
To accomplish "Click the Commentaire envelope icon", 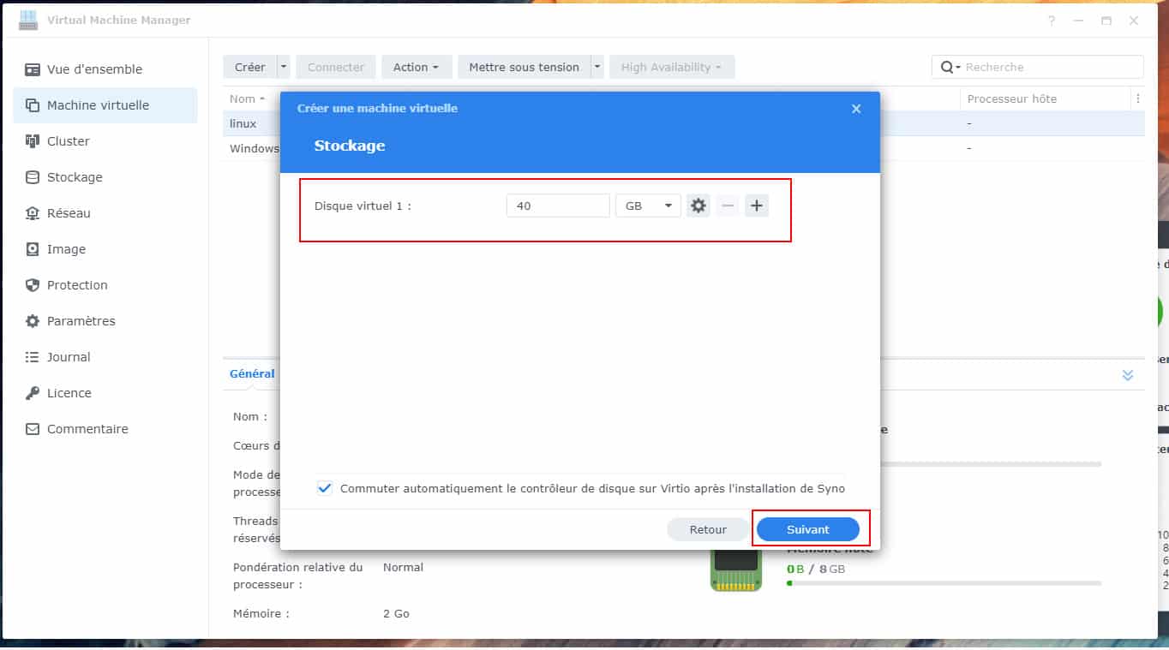I will 33,429.
